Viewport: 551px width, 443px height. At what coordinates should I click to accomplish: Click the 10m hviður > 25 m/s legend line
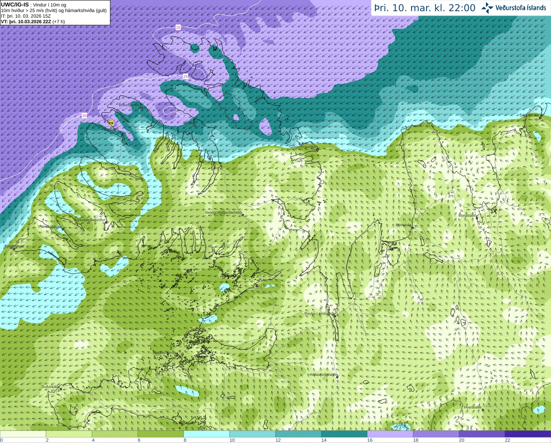(x=54, y=10)
